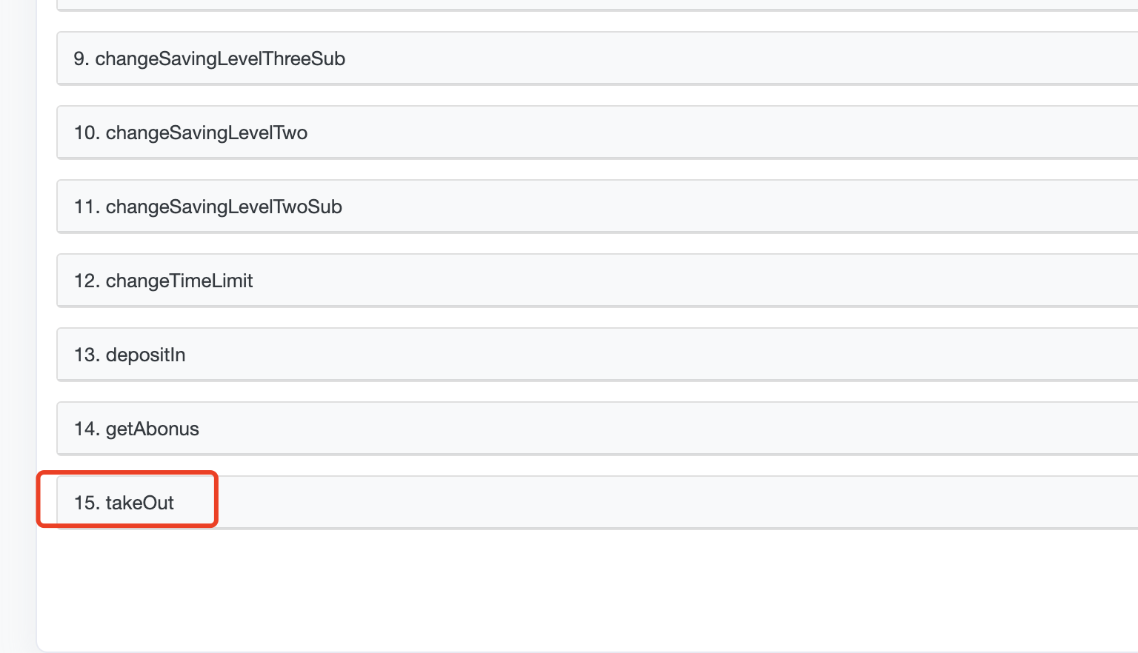Expand the changeSavingLevelThreeSub section
Image resolution: width=1138 pixels, height=653 pixels.
pyautogui.click(x=593, y=58)
